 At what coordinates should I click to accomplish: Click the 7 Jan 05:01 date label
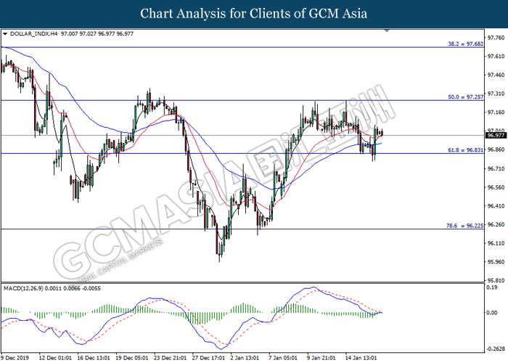tap(282, 358)
